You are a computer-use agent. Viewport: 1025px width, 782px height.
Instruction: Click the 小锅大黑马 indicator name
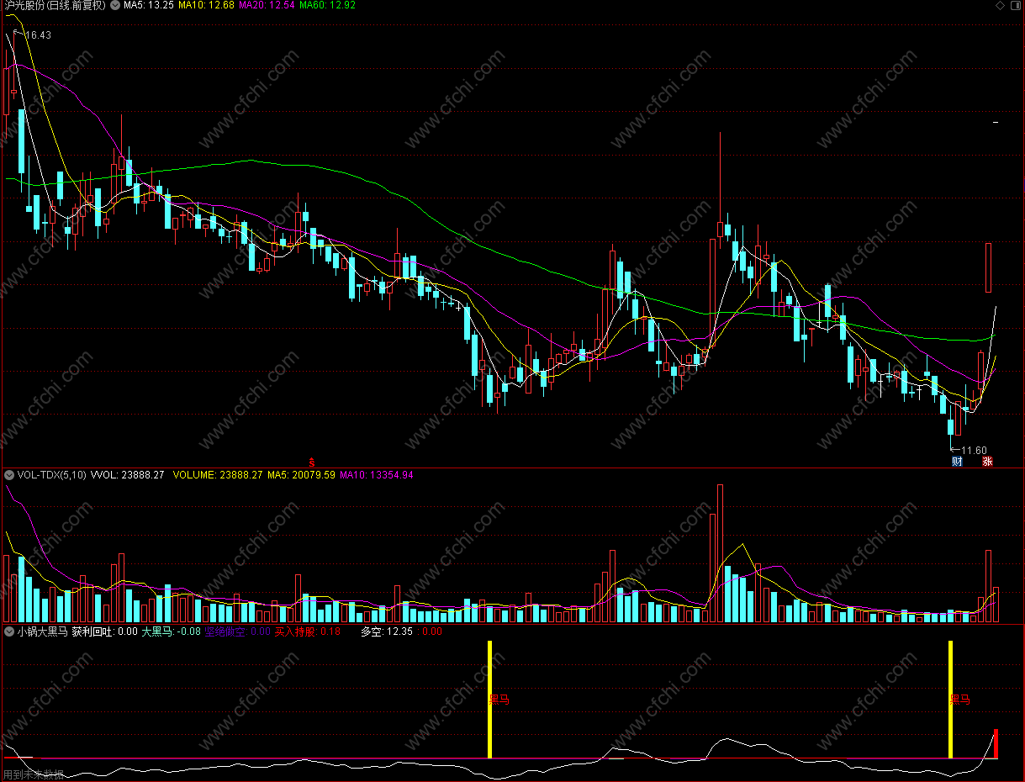(x=42, y=631)
